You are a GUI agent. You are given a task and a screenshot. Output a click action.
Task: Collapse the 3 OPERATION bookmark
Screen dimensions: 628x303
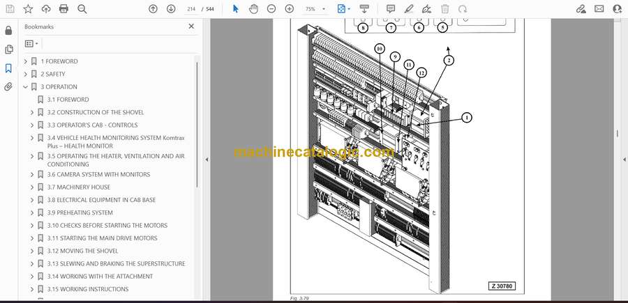26,87
